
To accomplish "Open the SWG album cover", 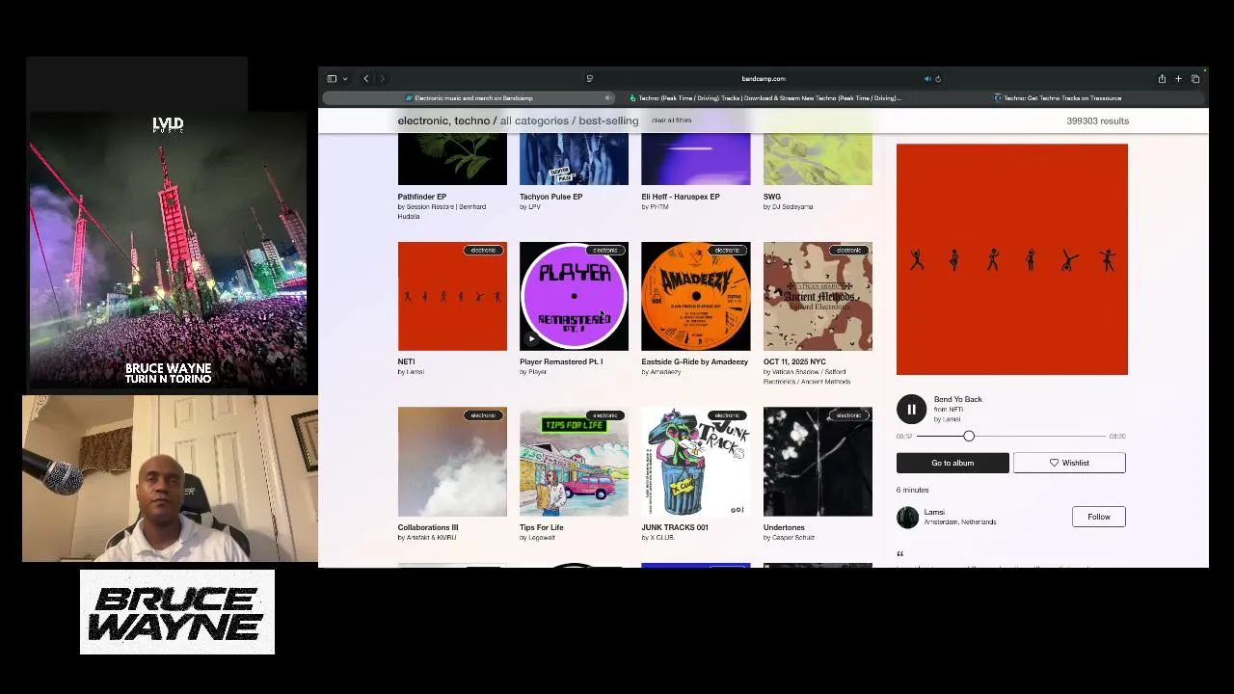I will 818,160.
